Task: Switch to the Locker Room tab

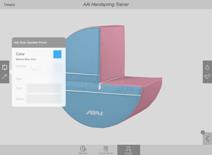Action: (106, 150)
